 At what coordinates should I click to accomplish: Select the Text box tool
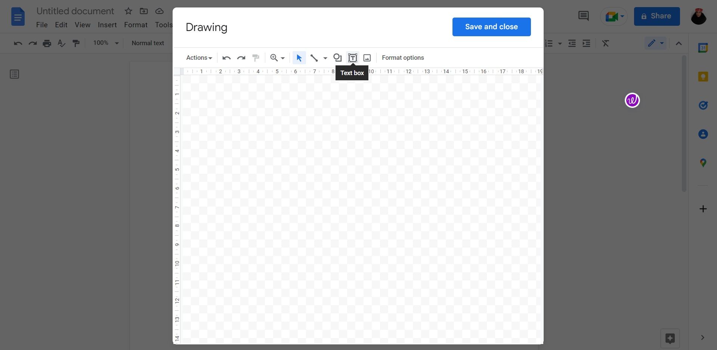pyautogui.click(x=353, y=58)
